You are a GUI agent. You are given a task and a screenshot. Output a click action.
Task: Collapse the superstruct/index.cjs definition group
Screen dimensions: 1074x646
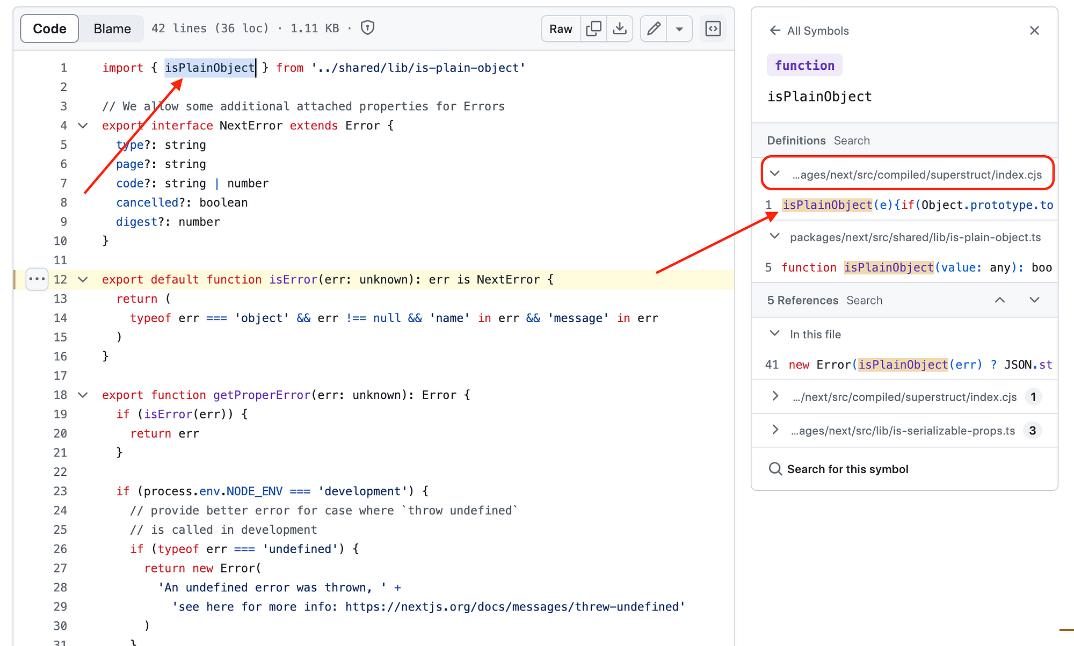click(774, 173)
